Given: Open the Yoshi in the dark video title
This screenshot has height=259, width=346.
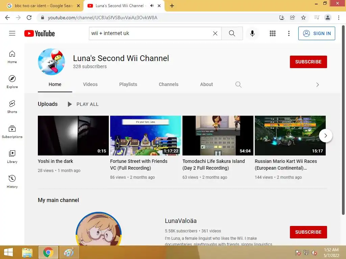Looking at the screenshot, I should (x=55, y=161).
